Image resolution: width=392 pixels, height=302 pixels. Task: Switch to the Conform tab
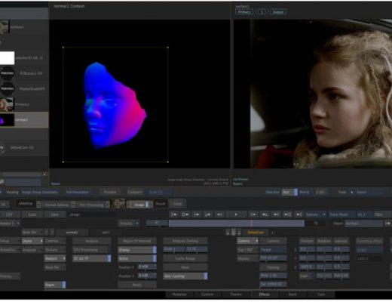(x=207, y=294)
